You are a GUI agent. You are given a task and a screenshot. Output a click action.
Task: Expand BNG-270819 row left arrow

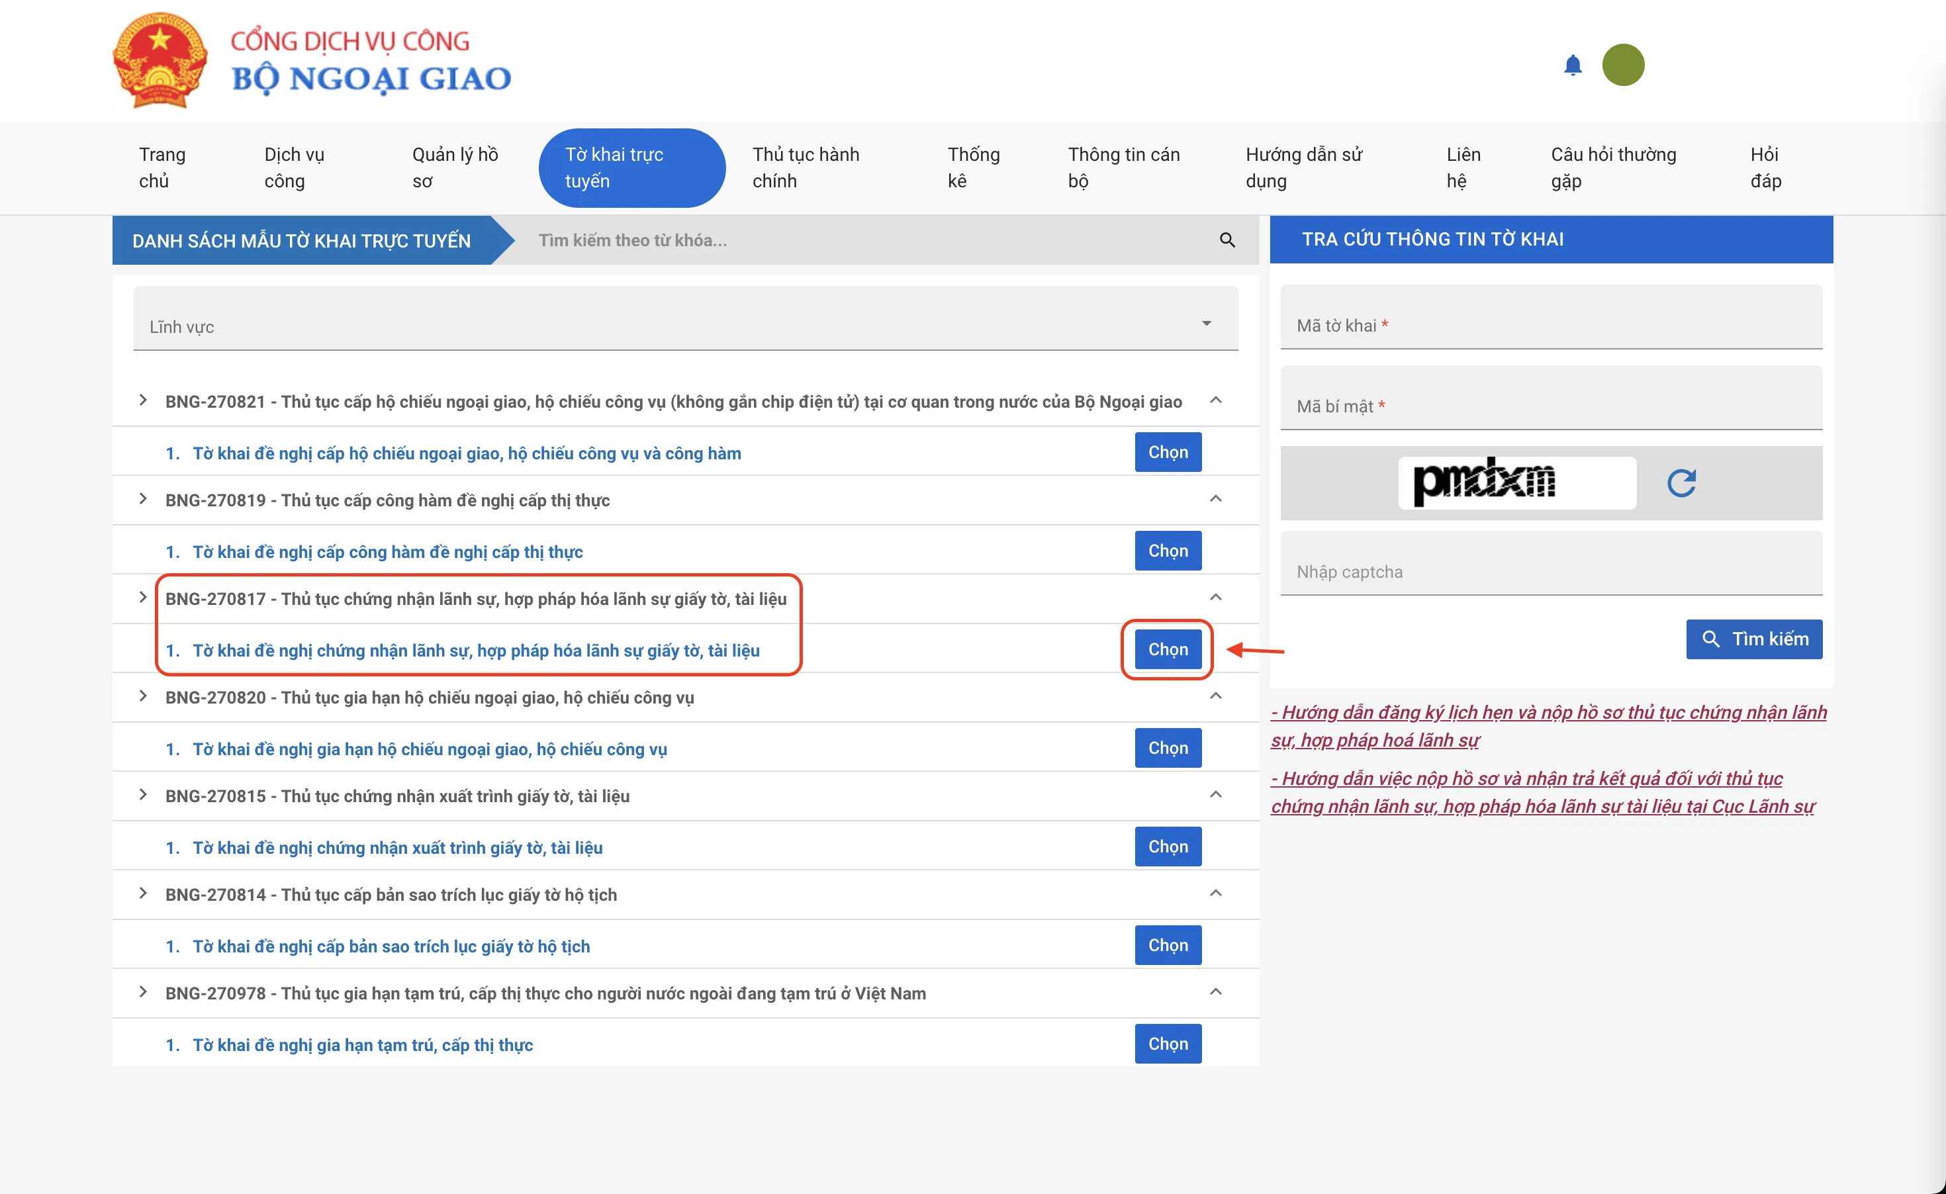[143, 499]
